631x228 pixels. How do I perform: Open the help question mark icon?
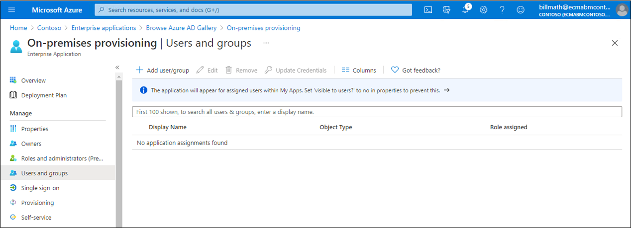tap(502, 10)
